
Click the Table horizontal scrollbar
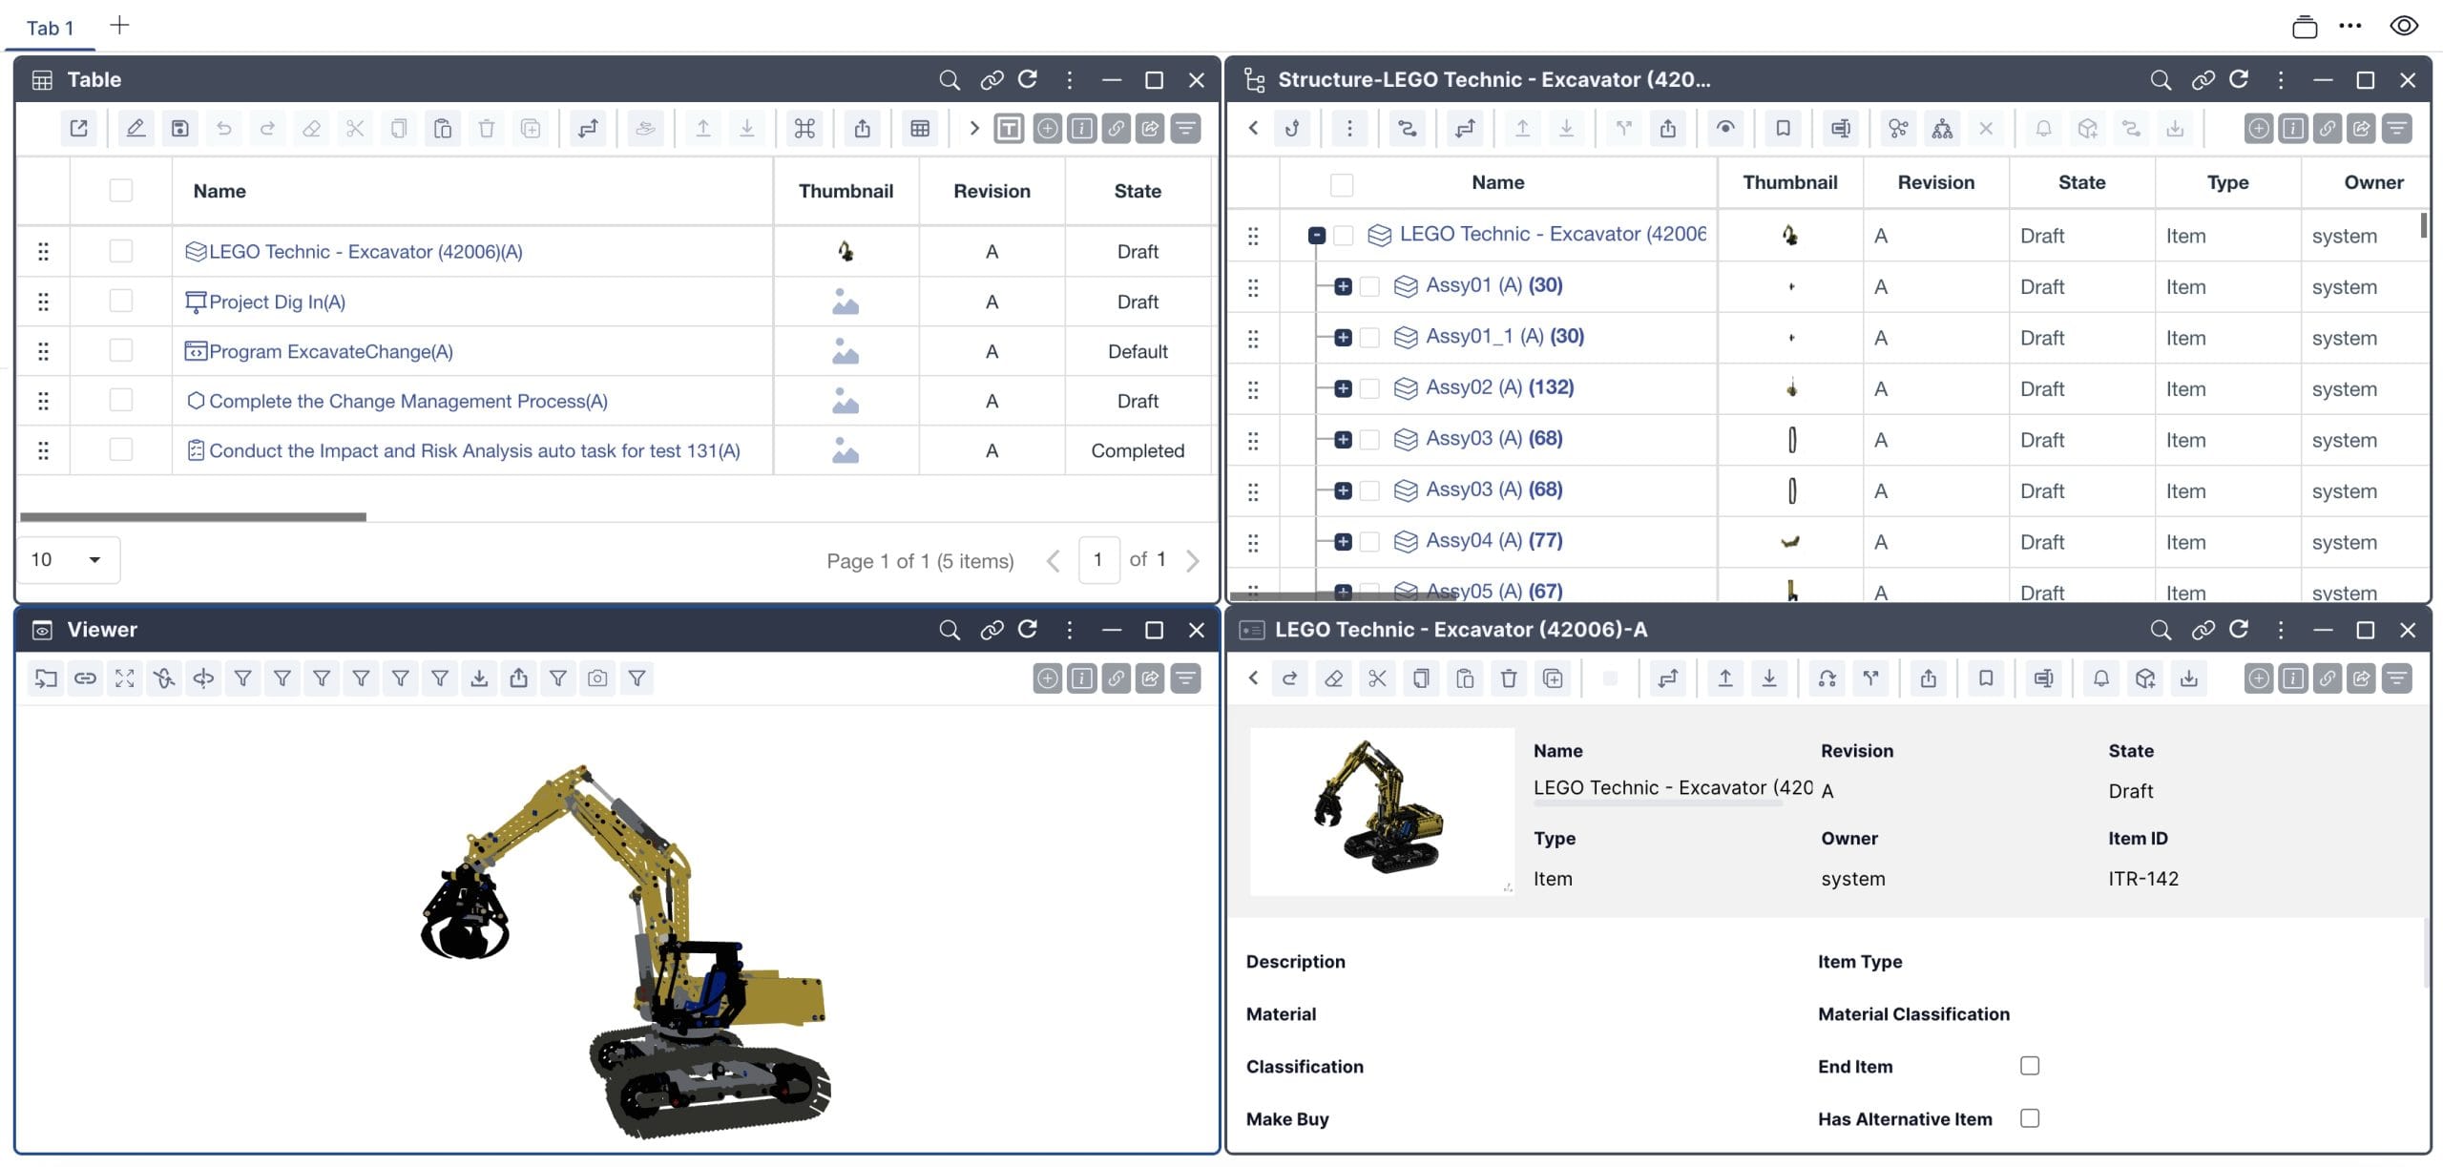[193, 517]
